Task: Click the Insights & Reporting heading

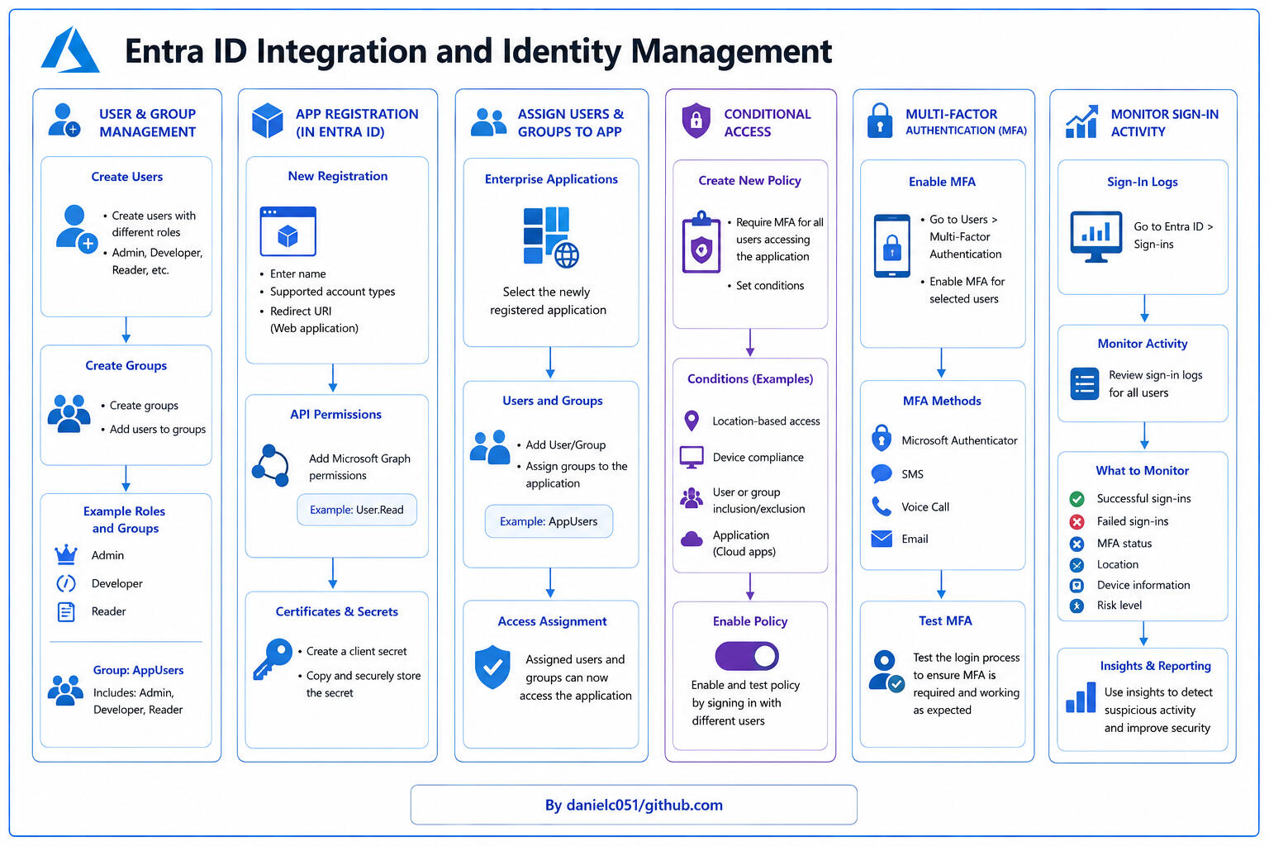Action: [x=1155, y=666]
